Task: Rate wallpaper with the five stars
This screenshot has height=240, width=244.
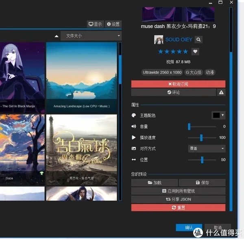Action: coord(173,52)
